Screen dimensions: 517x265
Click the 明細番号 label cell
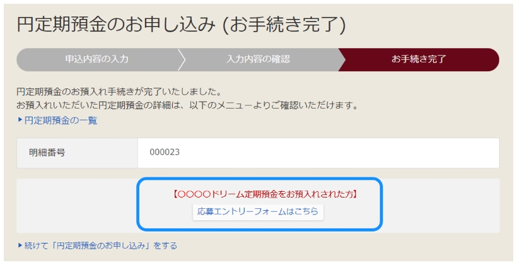(x=77, y=153)
